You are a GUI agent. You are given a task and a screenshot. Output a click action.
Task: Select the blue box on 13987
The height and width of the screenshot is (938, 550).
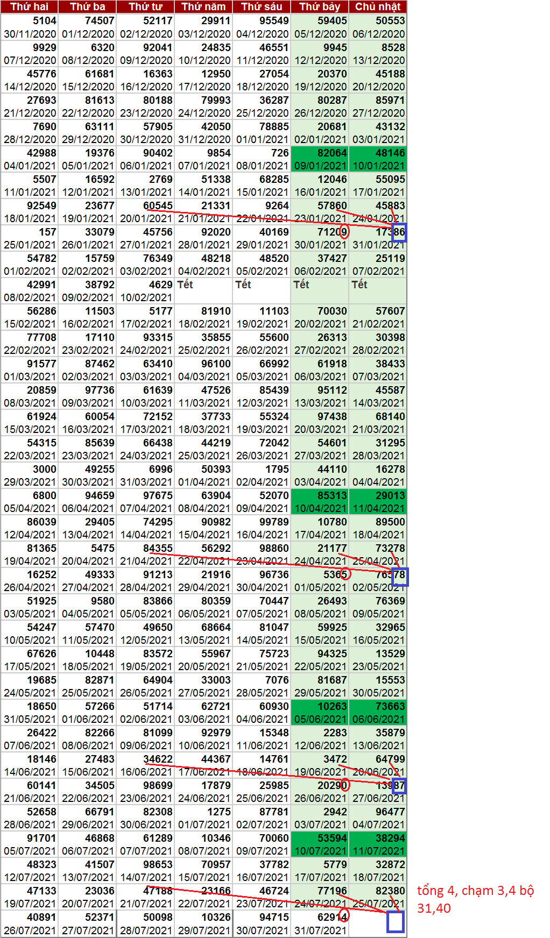click(x=399, y=786)
